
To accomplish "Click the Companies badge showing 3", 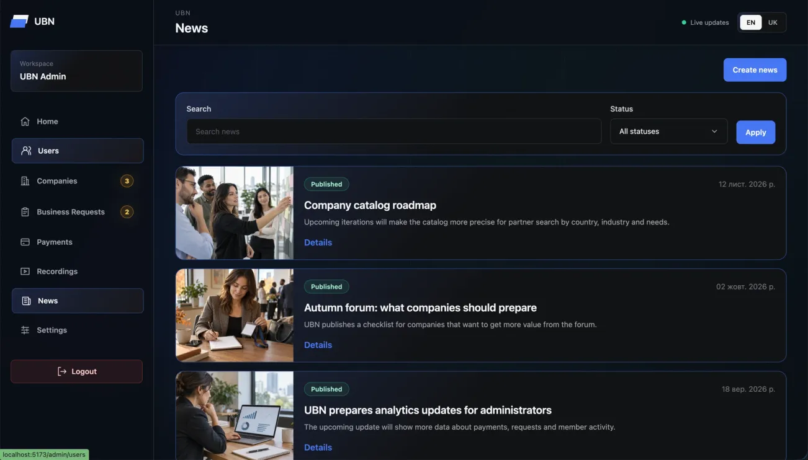I will point(127,181).
